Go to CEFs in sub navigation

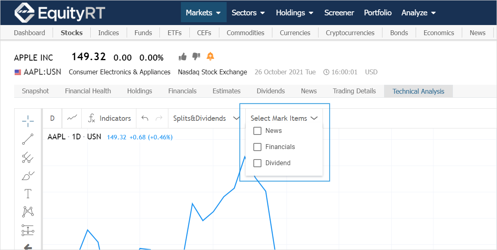(x=204, y=33)
